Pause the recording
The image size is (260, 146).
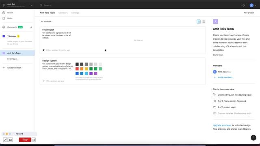[x=33, y=140]
